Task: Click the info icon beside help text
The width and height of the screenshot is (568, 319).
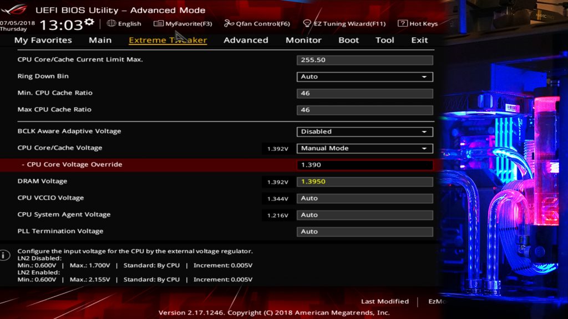Action: (x=4, y=255)
